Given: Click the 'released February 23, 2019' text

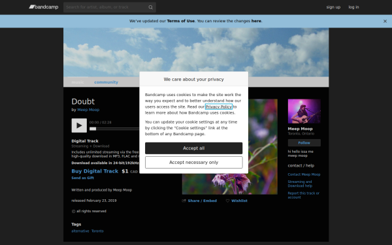Looking at the screenshot, I should 93,201.
